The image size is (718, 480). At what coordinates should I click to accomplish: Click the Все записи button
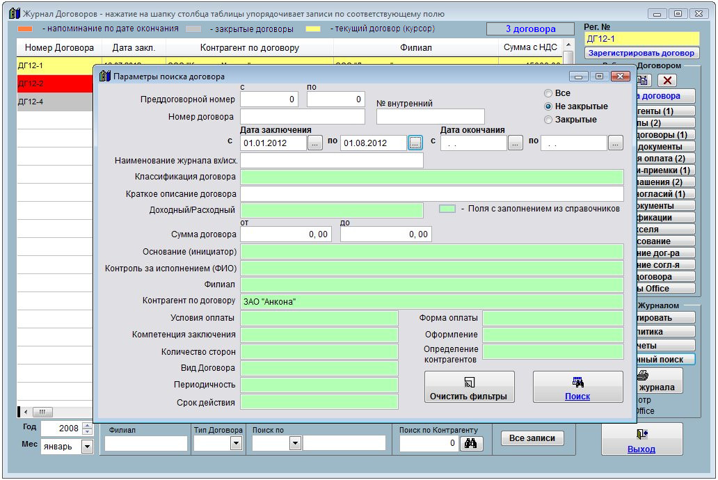point(532,438)
